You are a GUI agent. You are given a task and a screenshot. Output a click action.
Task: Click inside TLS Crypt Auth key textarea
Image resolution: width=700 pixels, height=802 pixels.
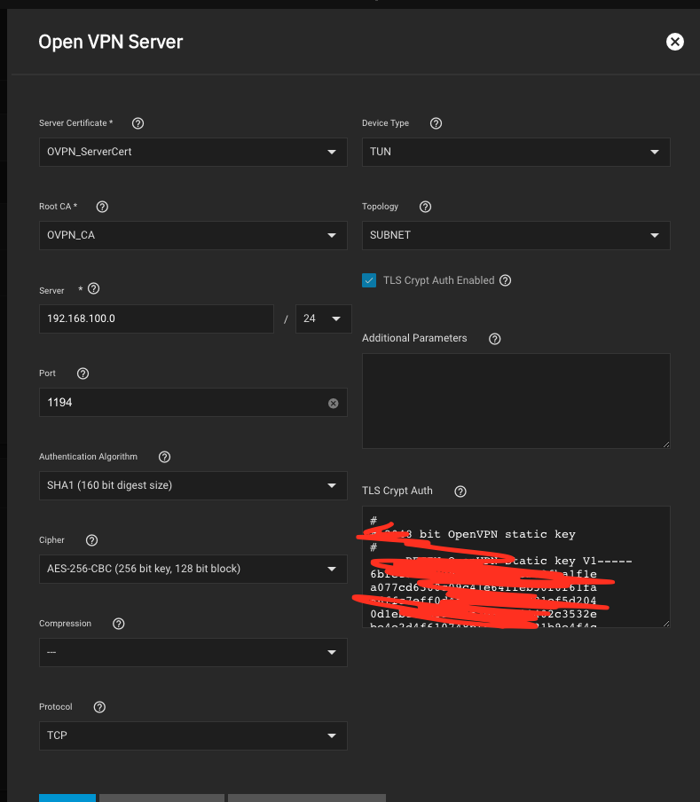pyautogui.click(x=516, y=567)
